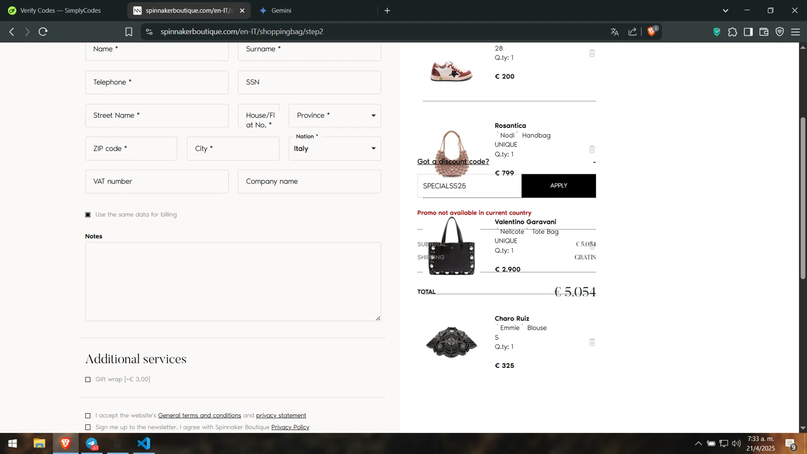This screenshot has width=807, height=454.
Task: Click the Telephone input field
Action: [x=157, y=82]
